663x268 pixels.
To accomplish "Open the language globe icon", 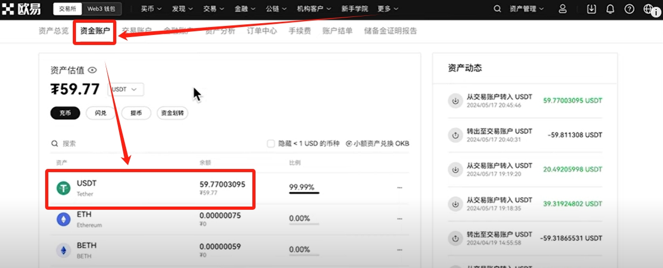I will point(648,9).
